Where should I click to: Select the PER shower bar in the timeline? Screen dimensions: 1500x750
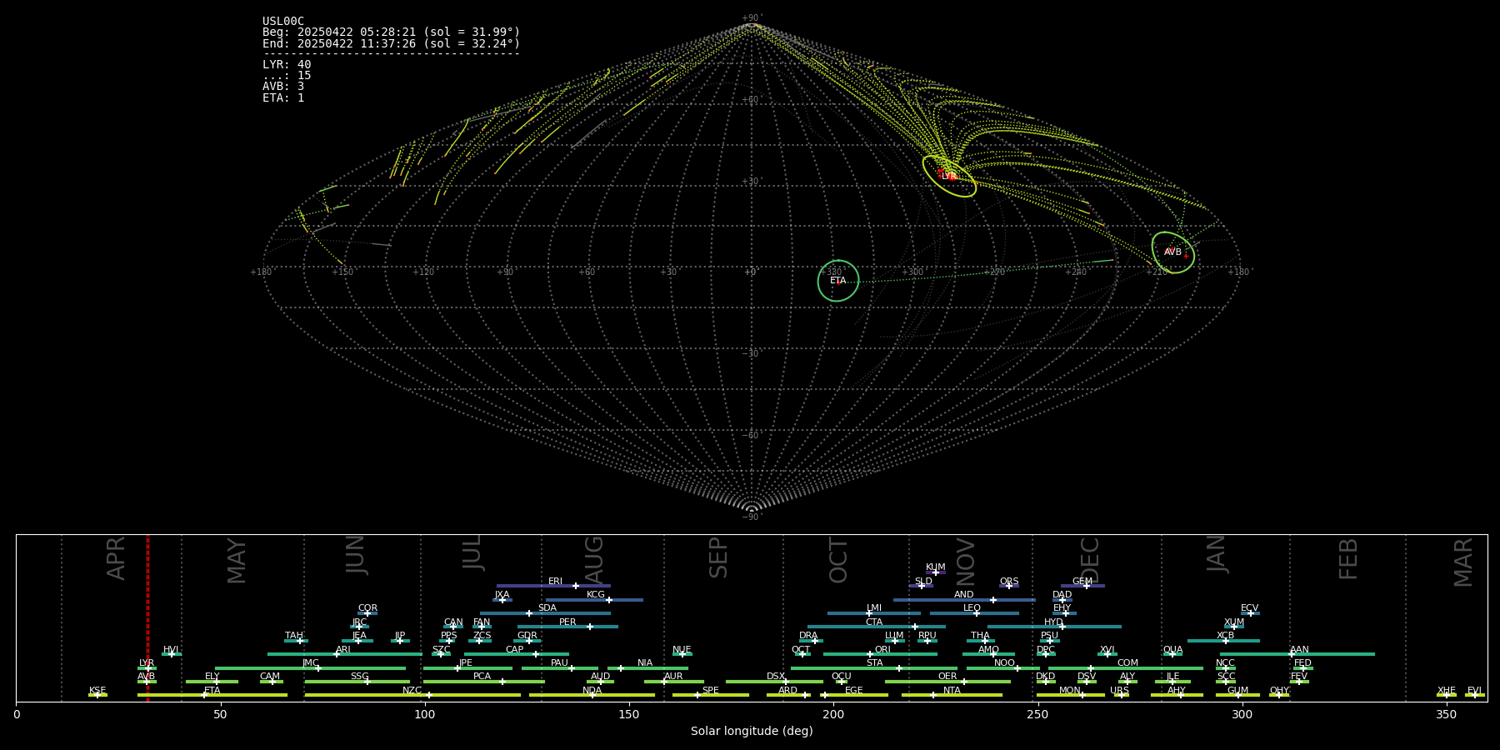click(567, 627)
